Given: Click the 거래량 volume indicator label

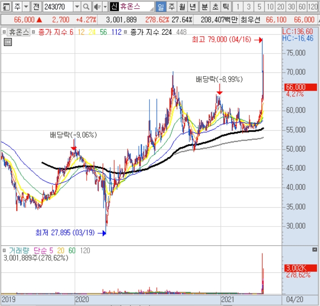Looking at the screenshot, I should 19,250.
